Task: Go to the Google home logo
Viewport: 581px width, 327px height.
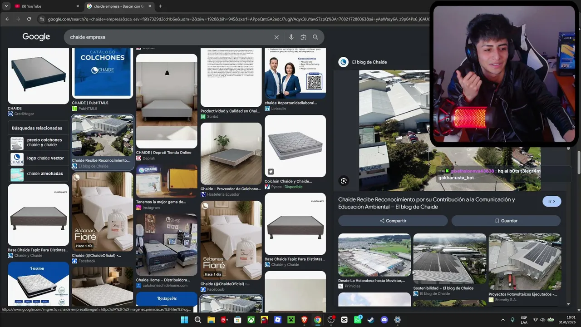Action: coord(36,37)
